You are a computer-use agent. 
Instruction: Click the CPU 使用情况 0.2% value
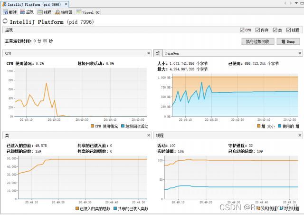(x=40, y=64)
